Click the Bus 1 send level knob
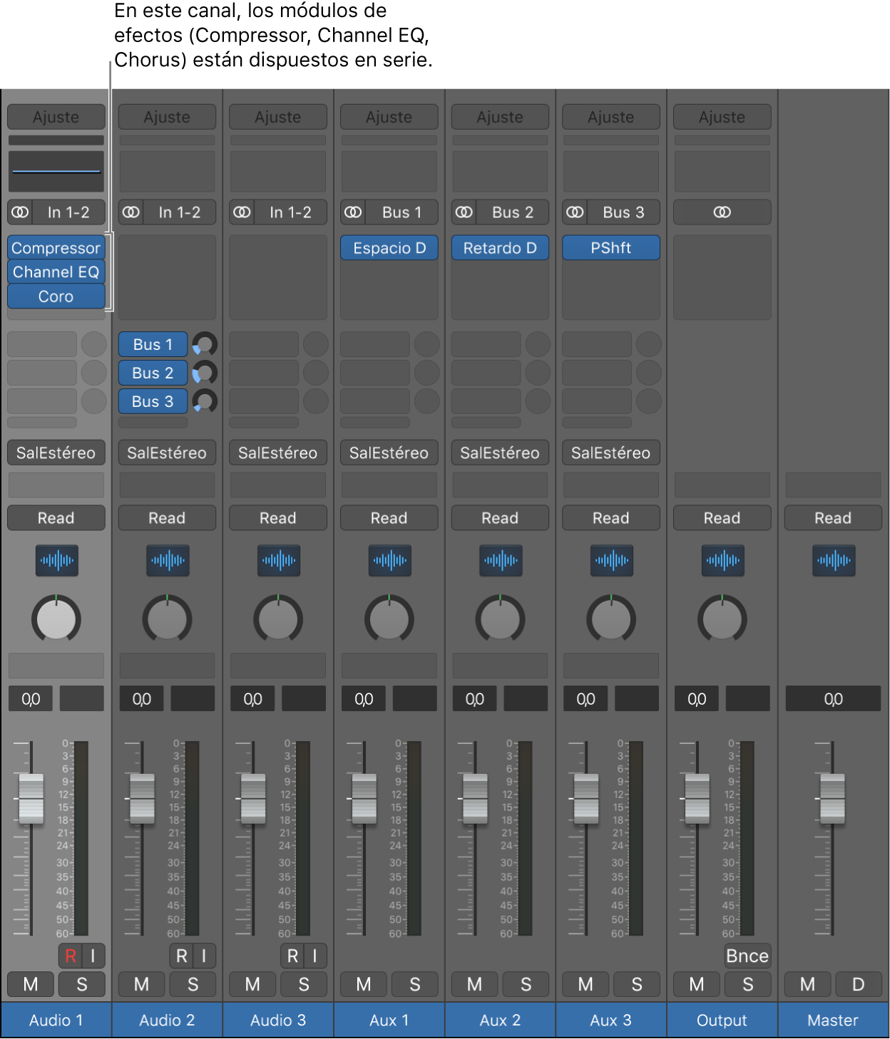This screenshot has width=890, height=1039. [205, 344]
